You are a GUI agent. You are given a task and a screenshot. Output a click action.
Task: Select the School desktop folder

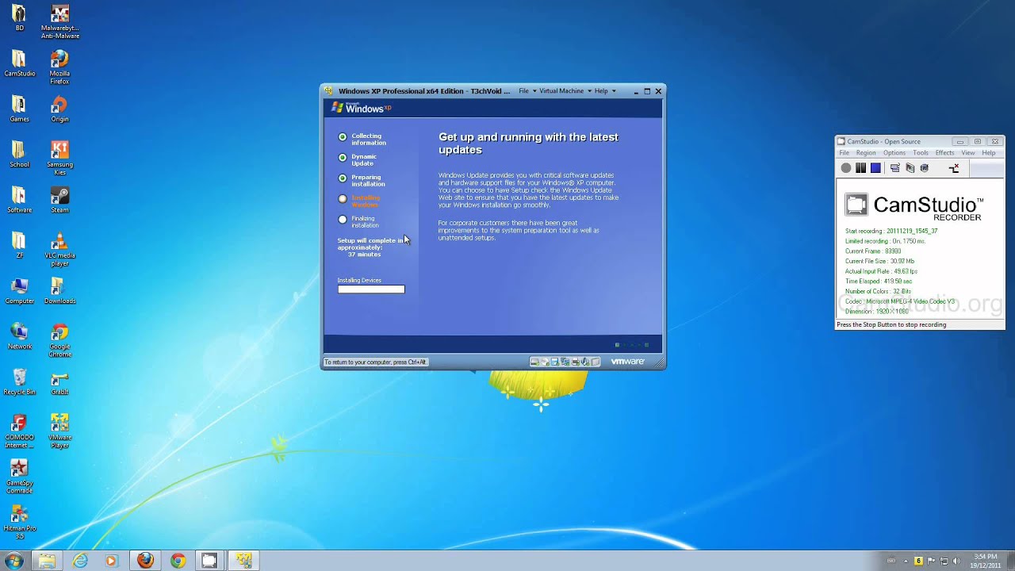coord(19,154)
